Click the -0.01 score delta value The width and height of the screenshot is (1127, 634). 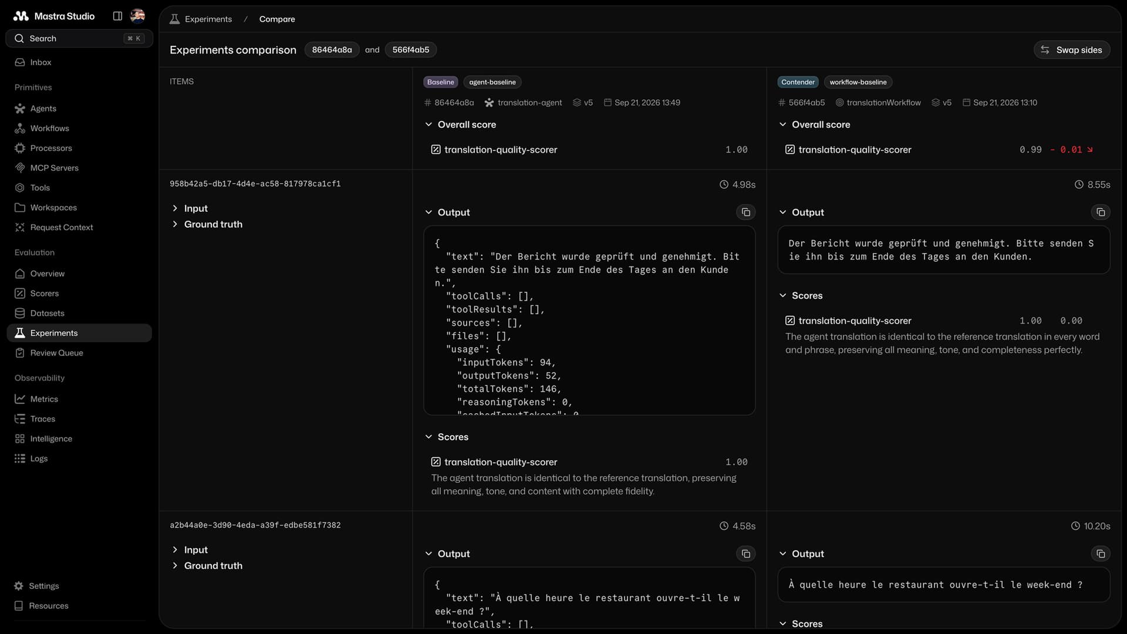1071,150
